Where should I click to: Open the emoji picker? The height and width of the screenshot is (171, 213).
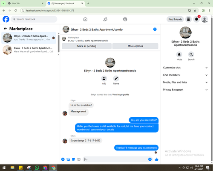click(150, 159)
